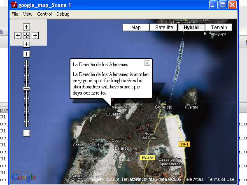Image resolution: width=247 pixels, height=185 pixels.
Task: Click the El Jablito label
Action: 114,114
